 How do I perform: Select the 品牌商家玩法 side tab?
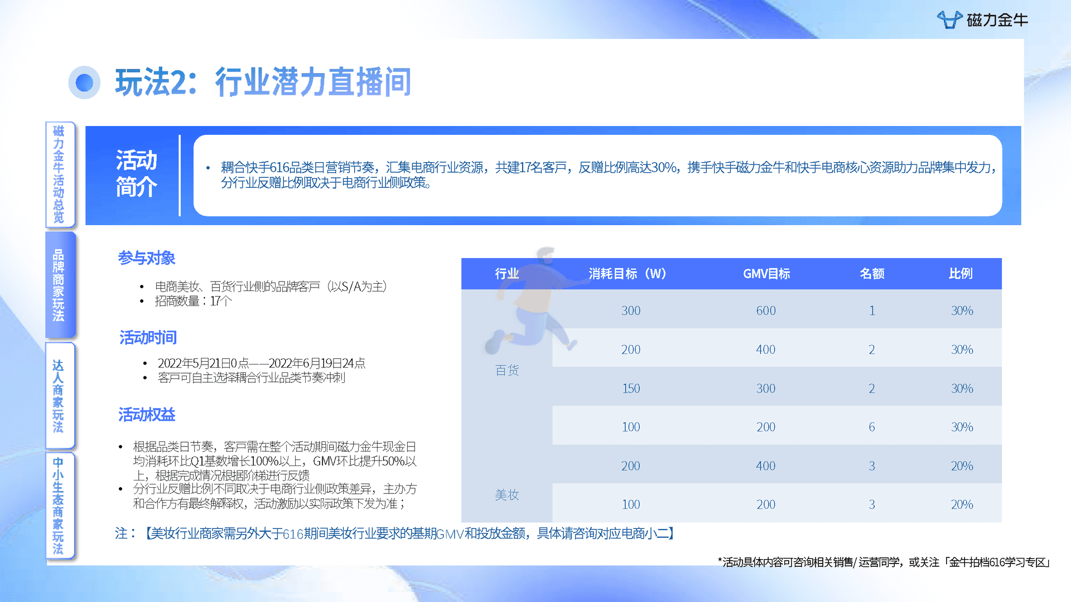(x=59, y=285)
